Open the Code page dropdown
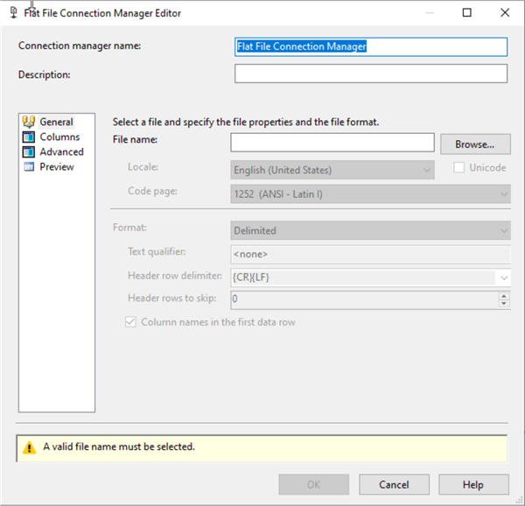Viewport: 525px width, 506px height. click(502, 193)
